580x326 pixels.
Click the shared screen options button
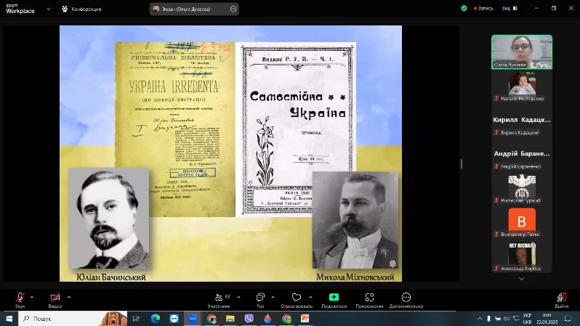click(233, 9)
